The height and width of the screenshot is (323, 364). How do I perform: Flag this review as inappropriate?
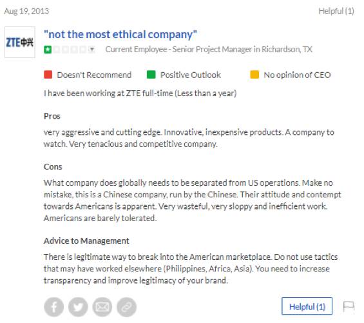pos(349,306)
